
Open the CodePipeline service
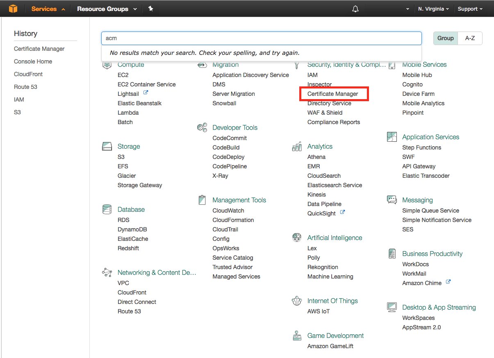click(x=230, y=166)
